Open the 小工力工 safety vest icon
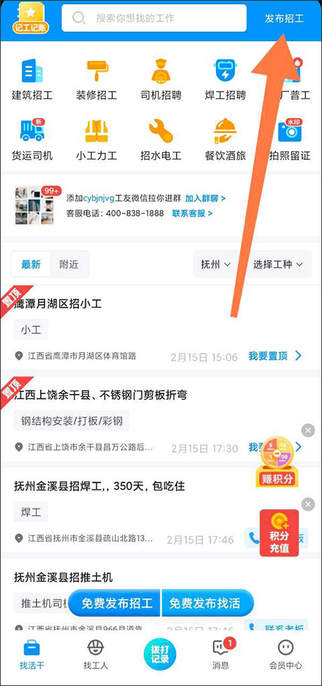Viewport: 322px width, 686px height. 97,131
